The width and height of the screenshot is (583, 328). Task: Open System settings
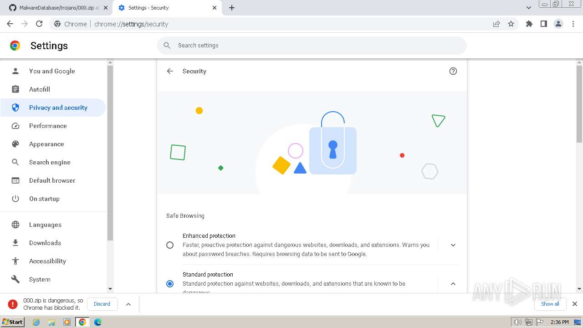53,279
